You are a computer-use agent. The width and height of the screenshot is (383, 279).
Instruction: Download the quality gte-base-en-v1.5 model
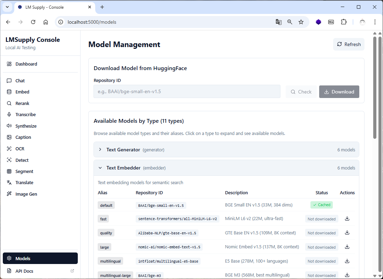pos(347,233)
